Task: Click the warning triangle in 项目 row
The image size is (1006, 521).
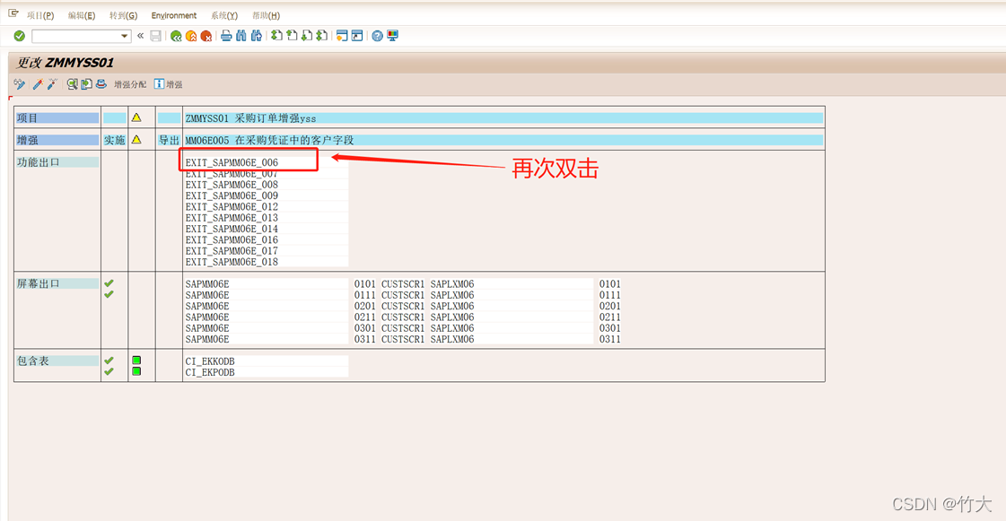Action: [x=136, y=117]
